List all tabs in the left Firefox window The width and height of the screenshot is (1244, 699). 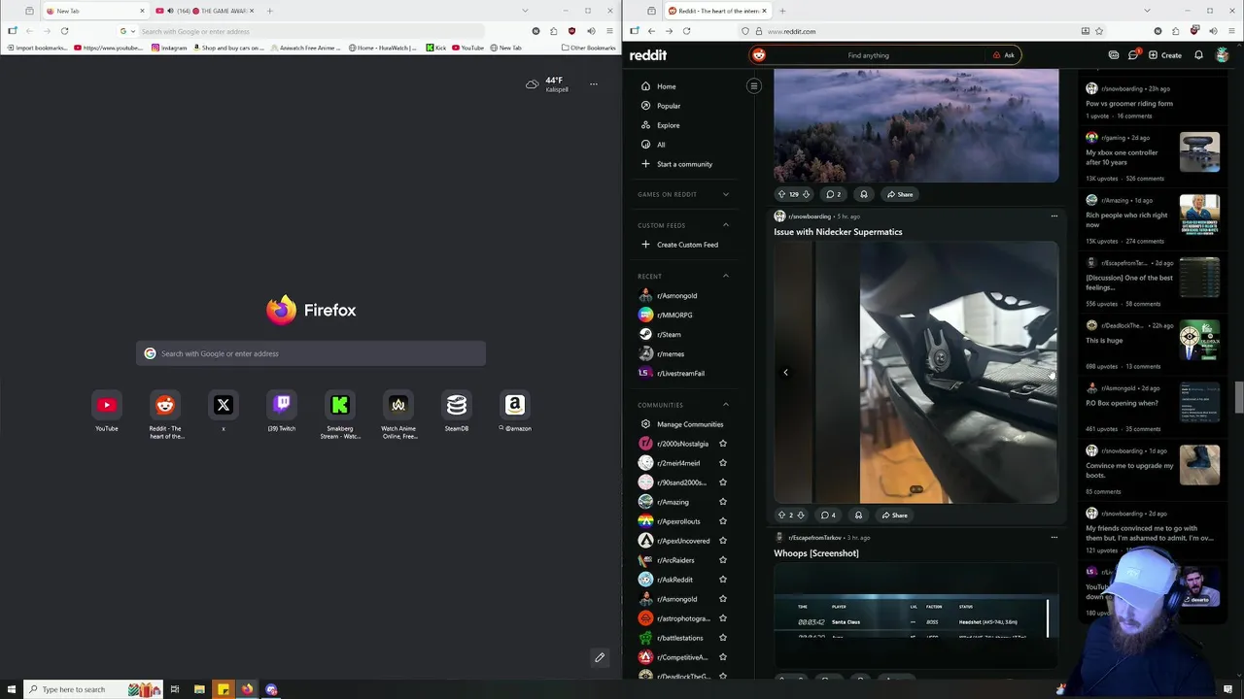525,11
